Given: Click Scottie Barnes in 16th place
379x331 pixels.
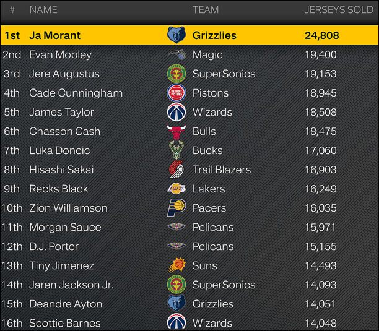Looking at the screenshot, I should click(x=65, y=324).
